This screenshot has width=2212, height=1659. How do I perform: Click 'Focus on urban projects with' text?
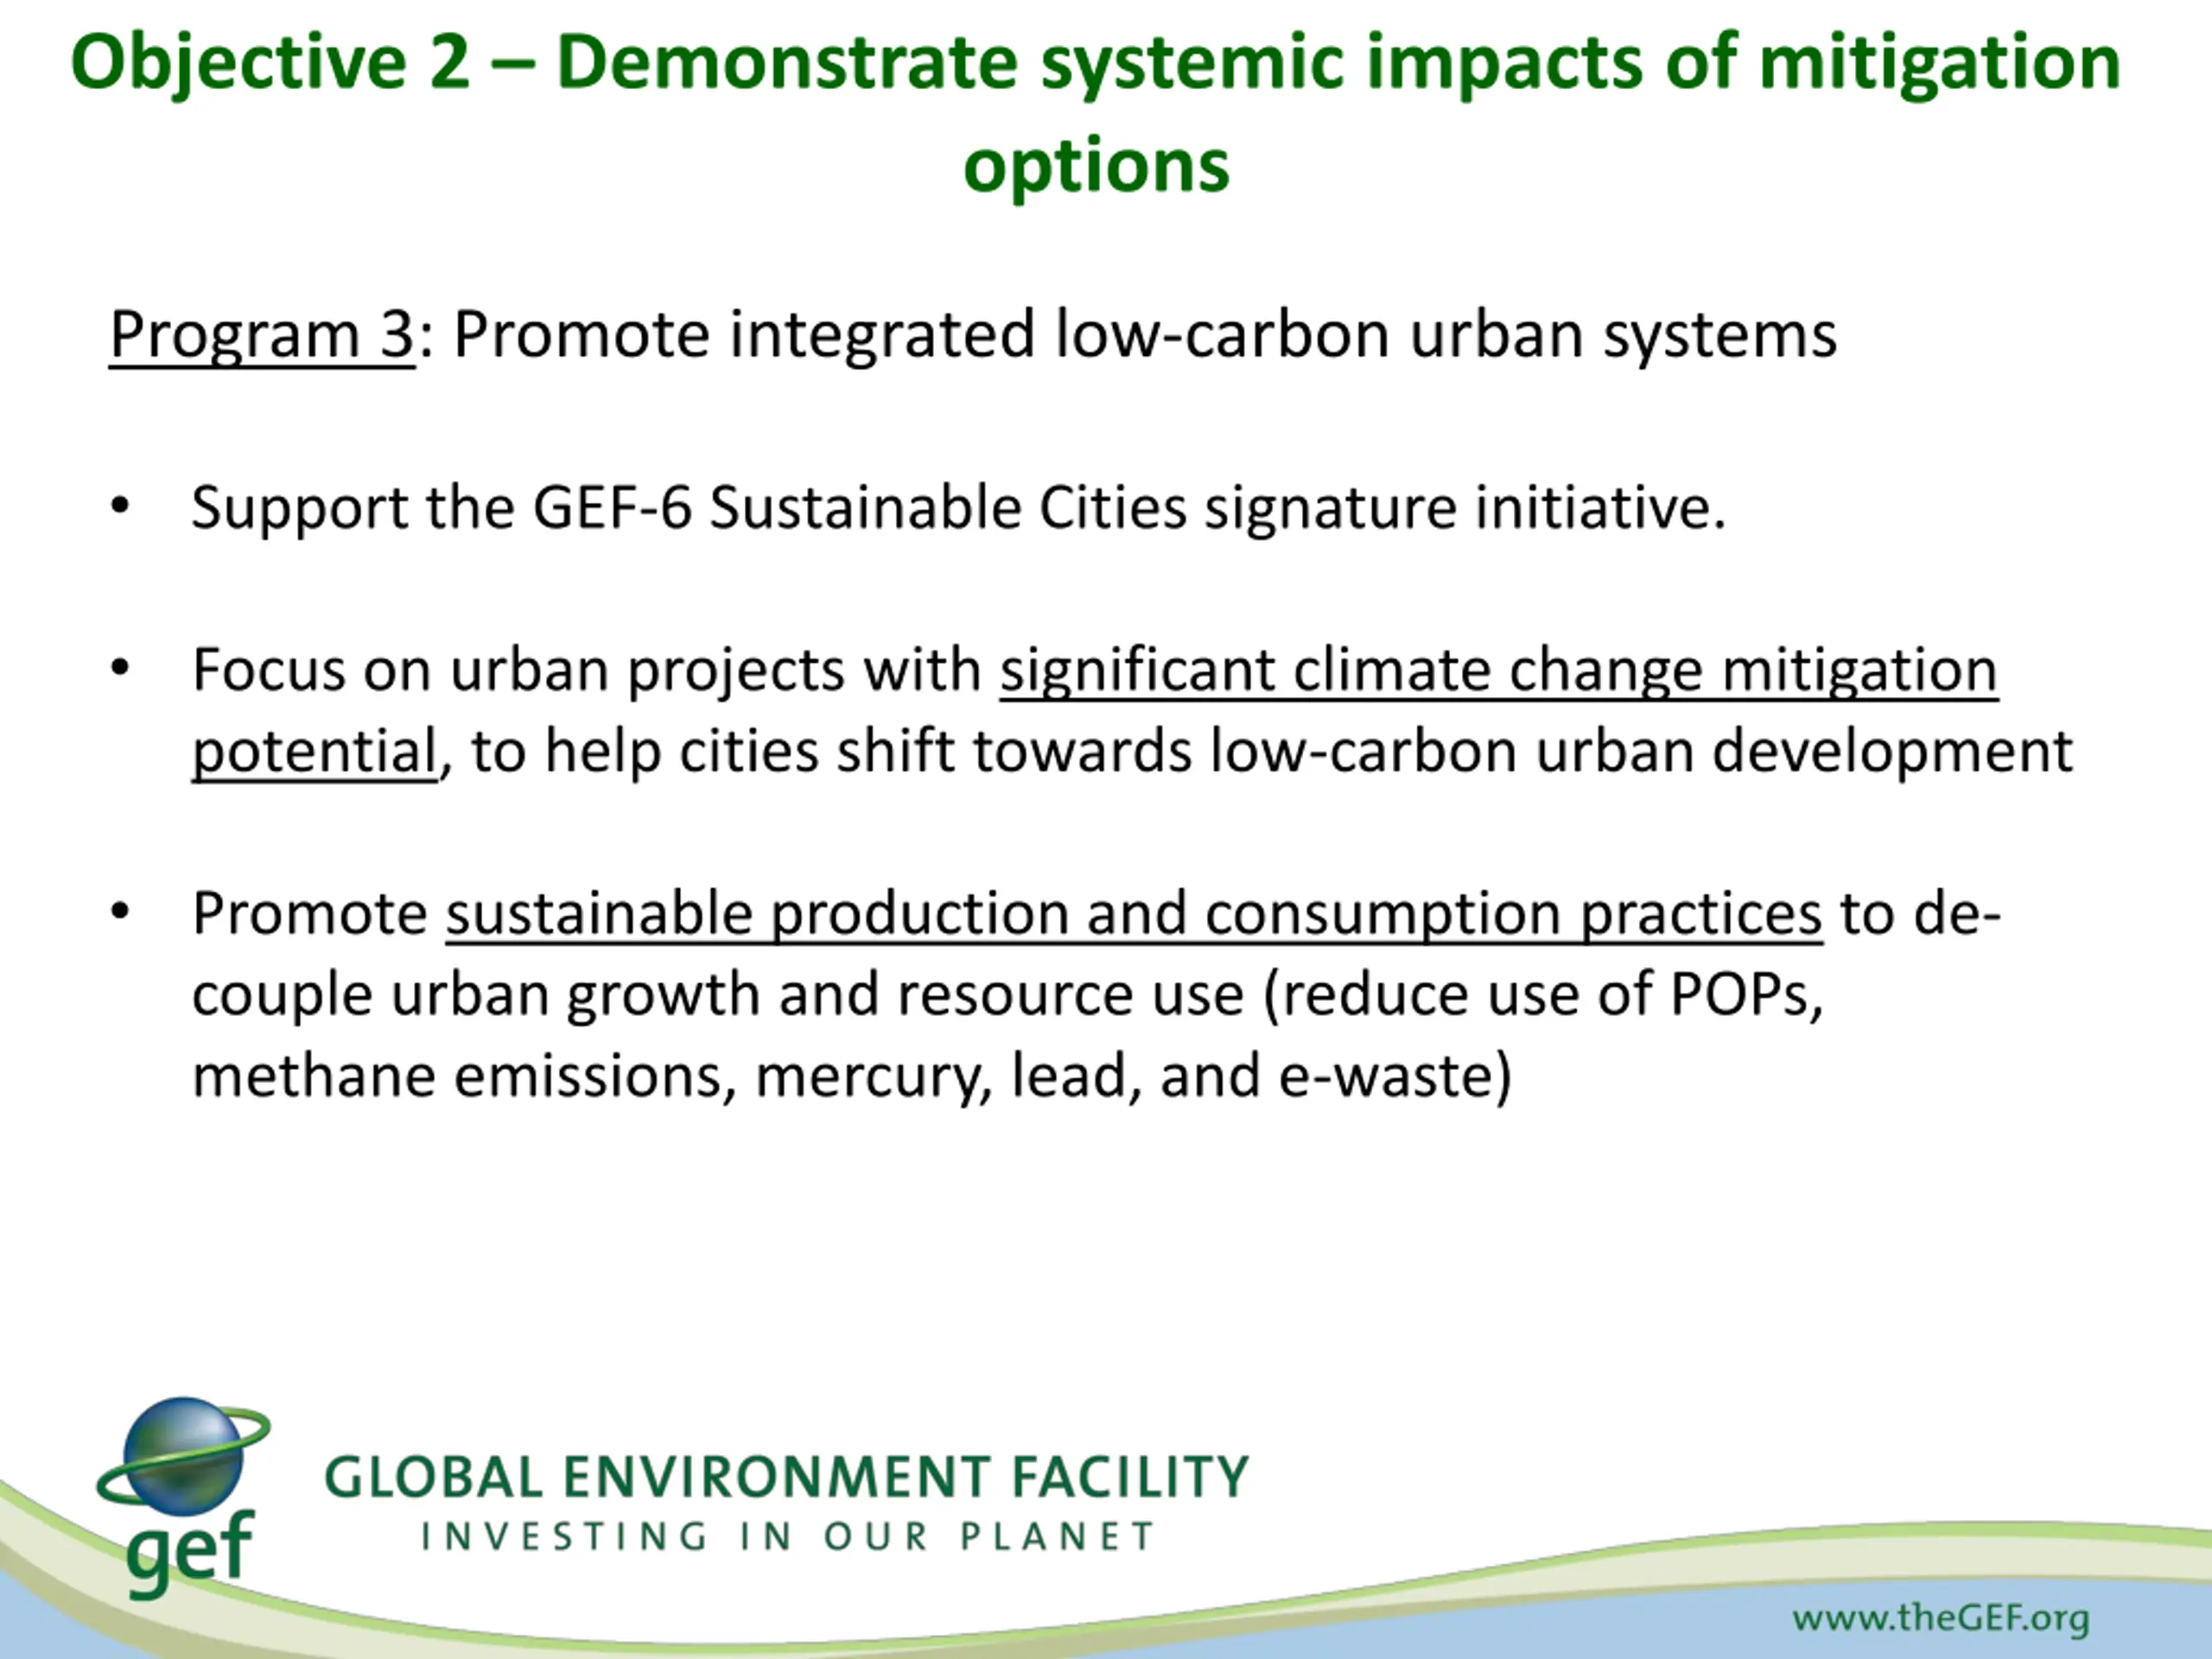[x=586, y=669]
